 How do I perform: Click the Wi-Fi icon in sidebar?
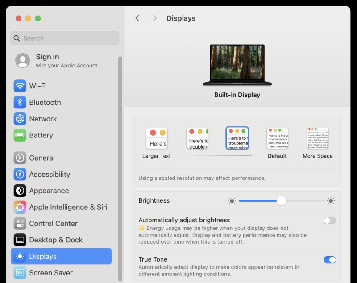pos(20,86)
